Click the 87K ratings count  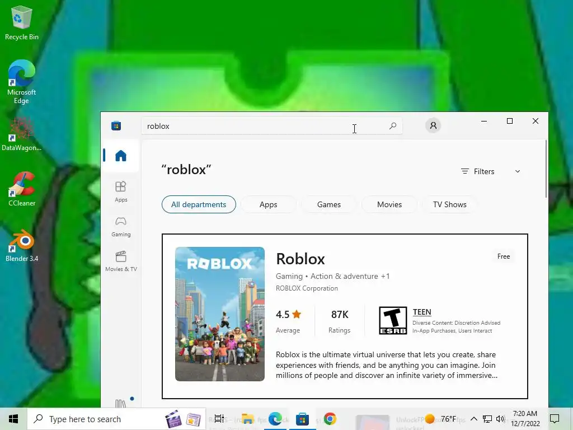(x=340, y=315)
